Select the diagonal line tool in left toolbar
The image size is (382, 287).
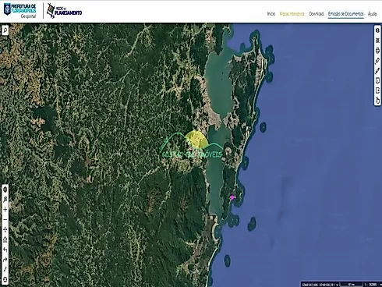click(x=5, y=270)
